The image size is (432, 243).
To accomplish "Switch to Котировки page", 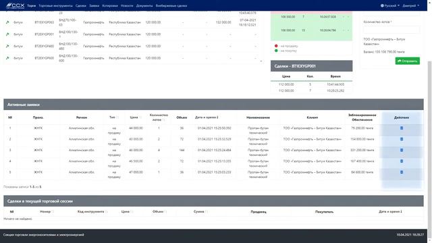I will pyautogui.click(x=110, y=5).
